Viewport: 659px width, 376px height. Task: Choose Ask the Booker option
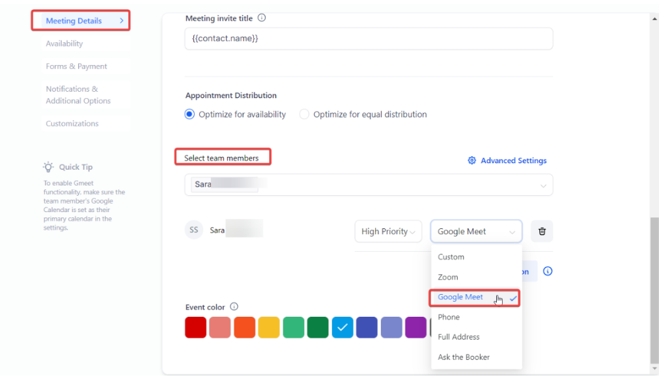464,357
